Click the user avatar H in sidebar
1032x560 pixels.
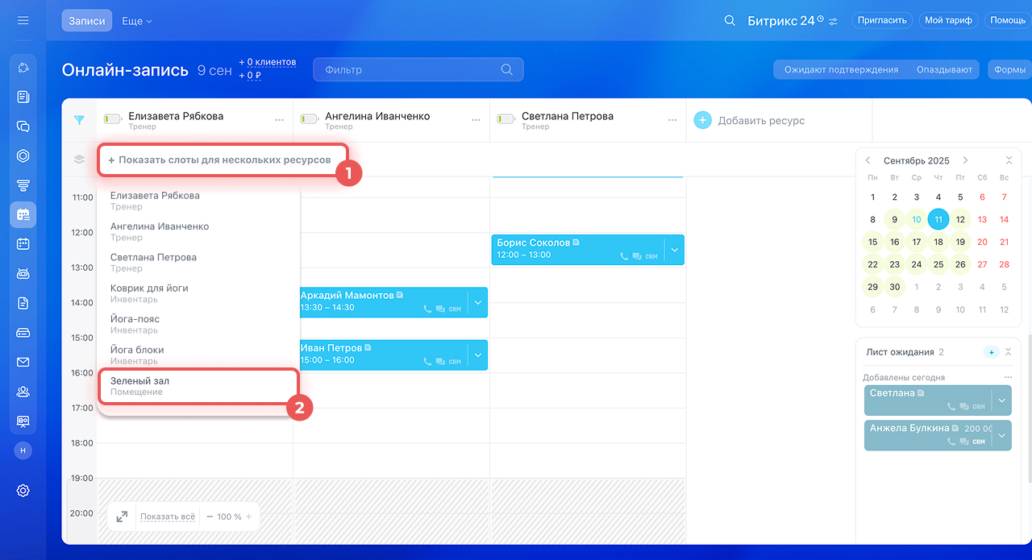click(x=23, y=450)
